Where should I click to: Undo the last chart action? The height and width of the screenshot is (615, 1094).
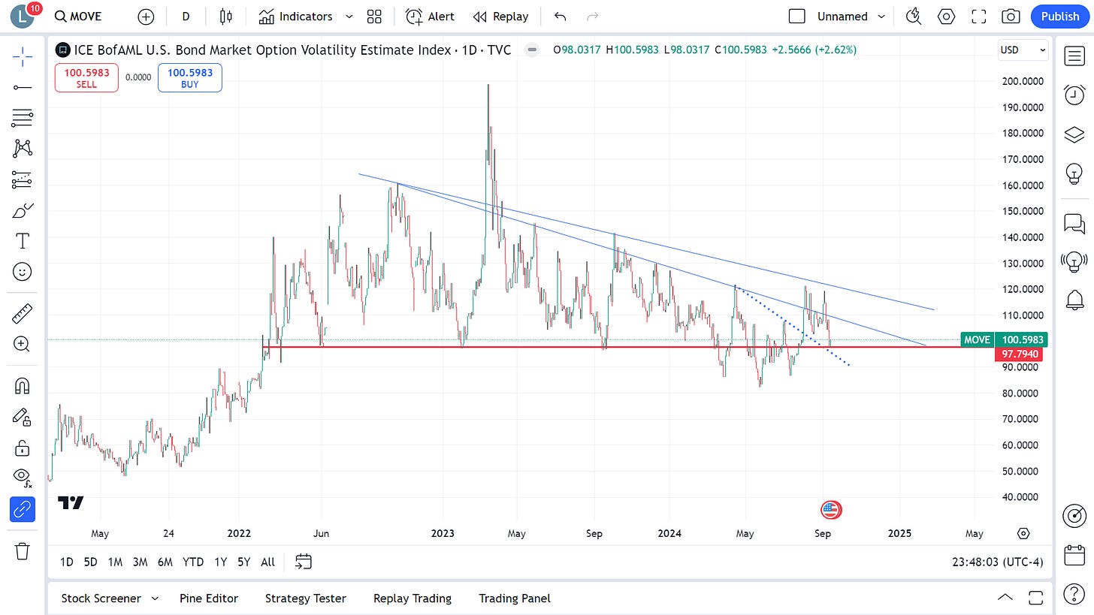tap(560, 17)
